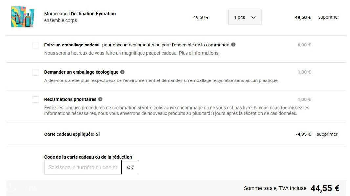Click Moroccanoil Destination Hydration product name
Screen dimensions: 350x196
point(80,14)
